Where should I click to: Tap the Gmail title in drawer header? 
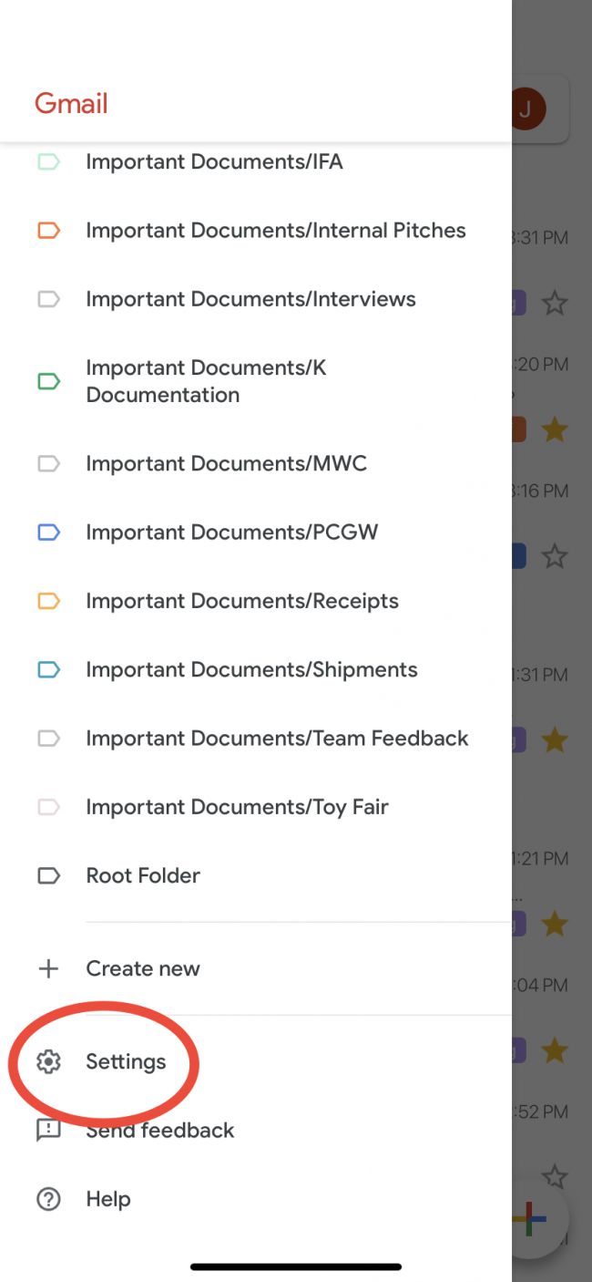point(71,103)
